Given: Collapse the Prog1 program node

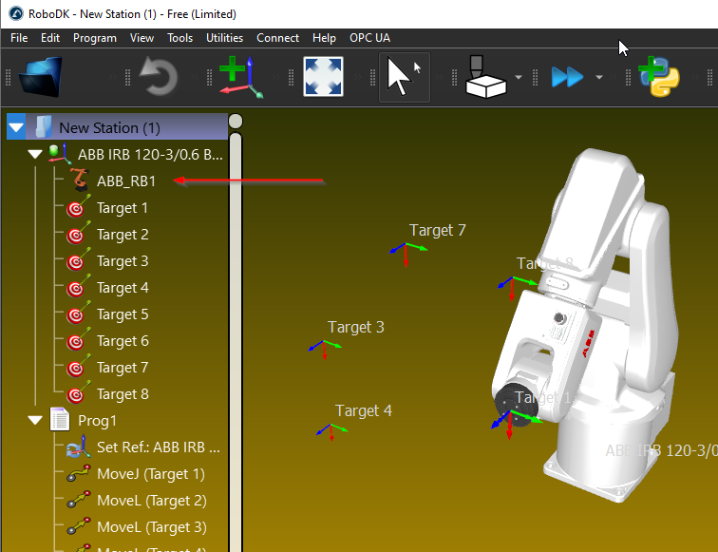Looking at the screenshot, I should pyautogui.click(x=35, y=420).
